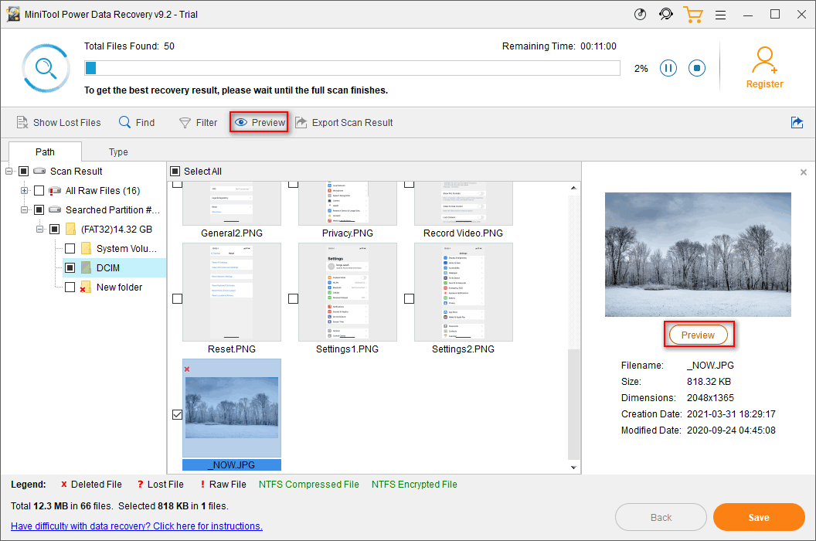
Task: Click the (FAT32)14.32 GB folder icon
Action: [70, 229]
